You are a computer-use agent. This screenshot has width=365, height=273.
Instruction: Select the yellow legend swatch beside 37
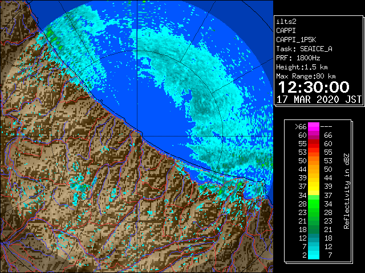coord(314,187)
